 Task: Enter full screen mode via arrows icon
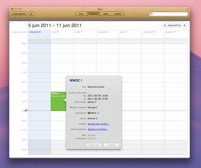[188, 9]
